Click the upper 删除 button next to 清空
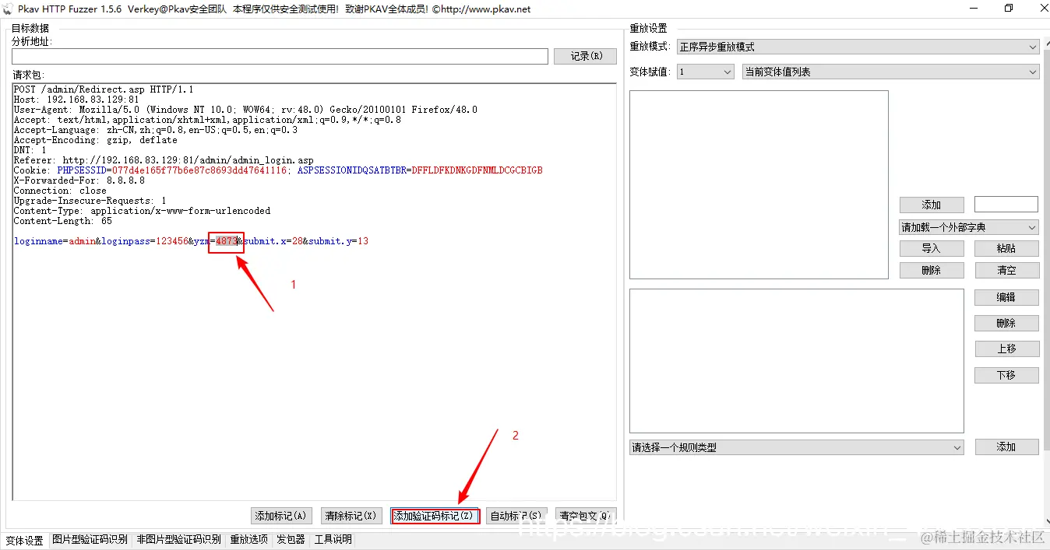Image resolution: width=1050 pixels, height=550 pixels. pyautogui.click(x=932, y=270)
